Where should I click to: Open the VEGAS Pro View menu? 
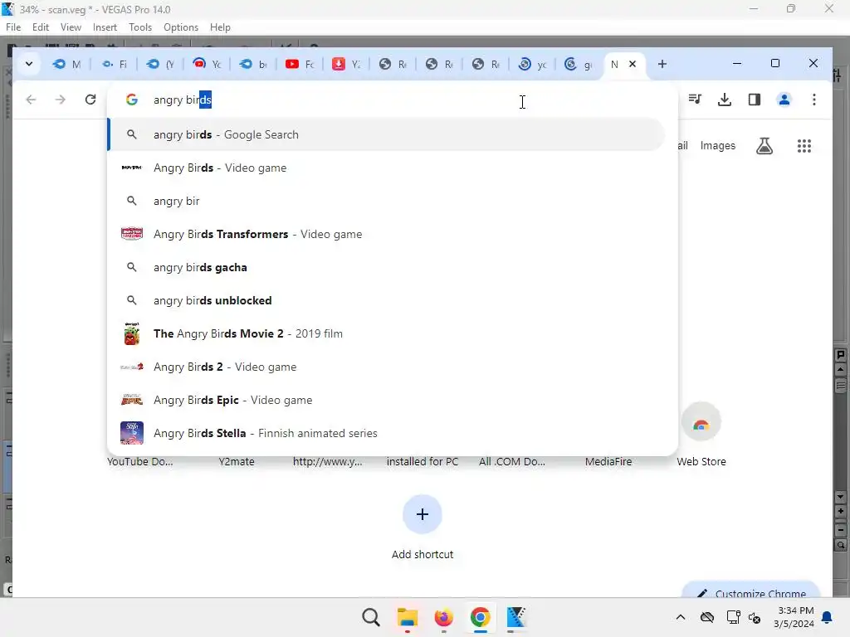pyautogui.click(x=71, y=27)
